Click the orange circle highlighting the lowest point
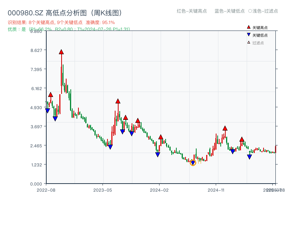This screenshot has height=229, width=306. pyautogui.click(x=193, y=163)
